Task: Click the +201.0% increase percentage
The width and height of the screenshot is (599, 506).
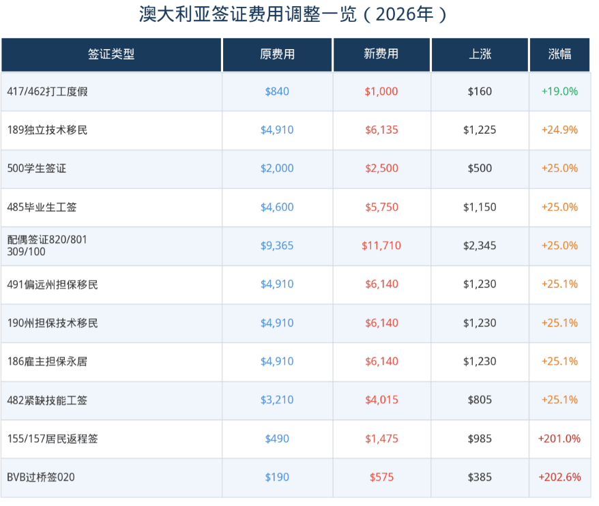Action: click(x=559, y=438)
